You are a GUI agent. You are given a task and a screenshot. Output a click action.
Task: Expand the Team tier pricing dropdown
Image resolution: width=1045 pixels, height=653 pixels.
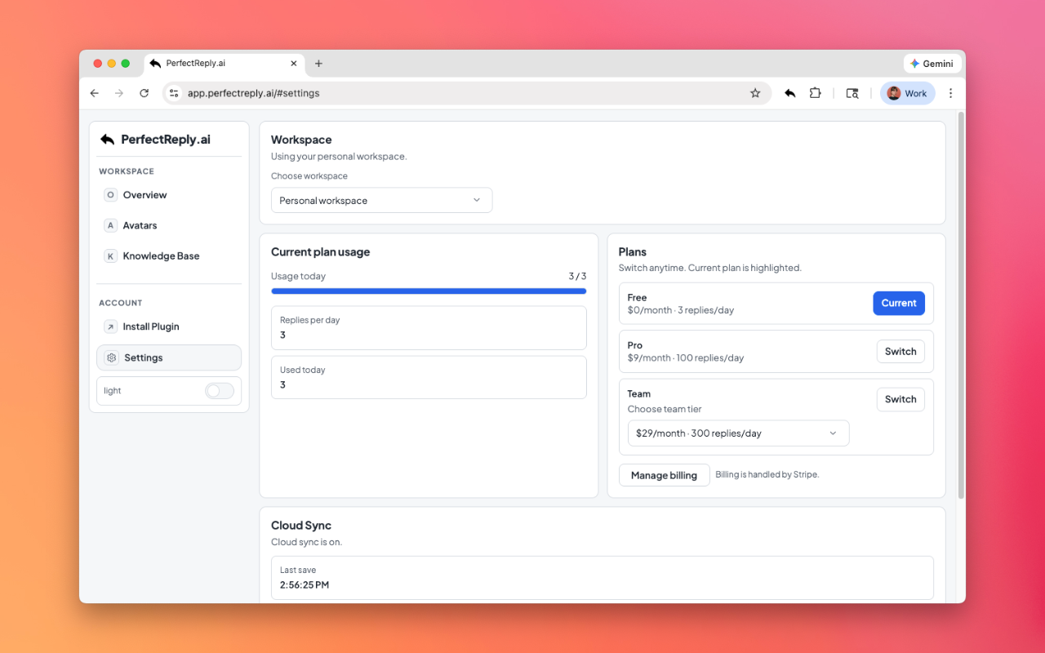(x=738, y=433)
